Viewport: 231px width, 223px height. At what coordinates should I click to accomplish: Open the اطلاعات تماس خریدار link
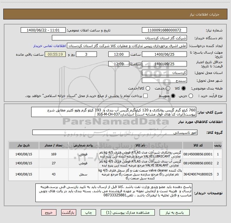49,46
